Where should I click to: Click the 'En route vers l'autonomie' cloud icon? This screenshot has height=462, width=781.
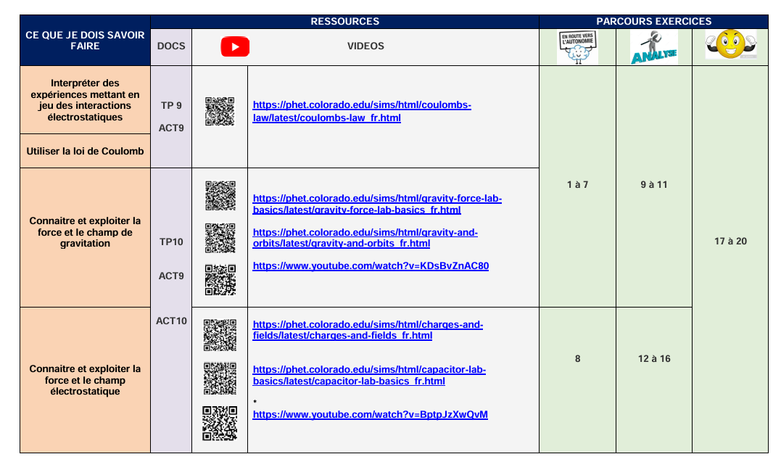point(577,48)
